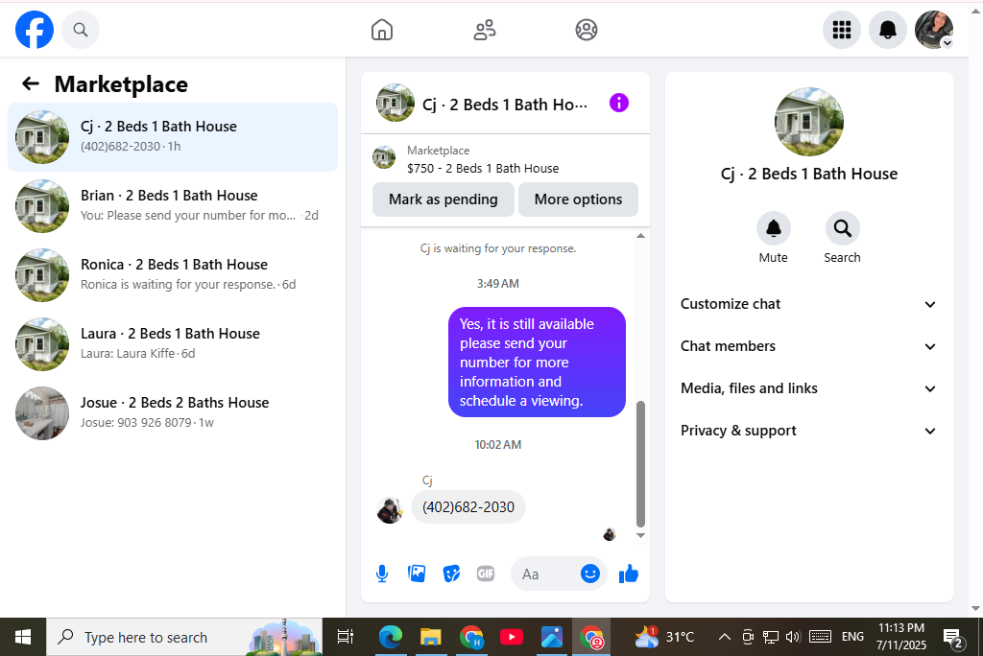The width and height of the screenshot is (983, 656).
Task: Open File Explorer from the taskbar
Action: pos(430,637)
